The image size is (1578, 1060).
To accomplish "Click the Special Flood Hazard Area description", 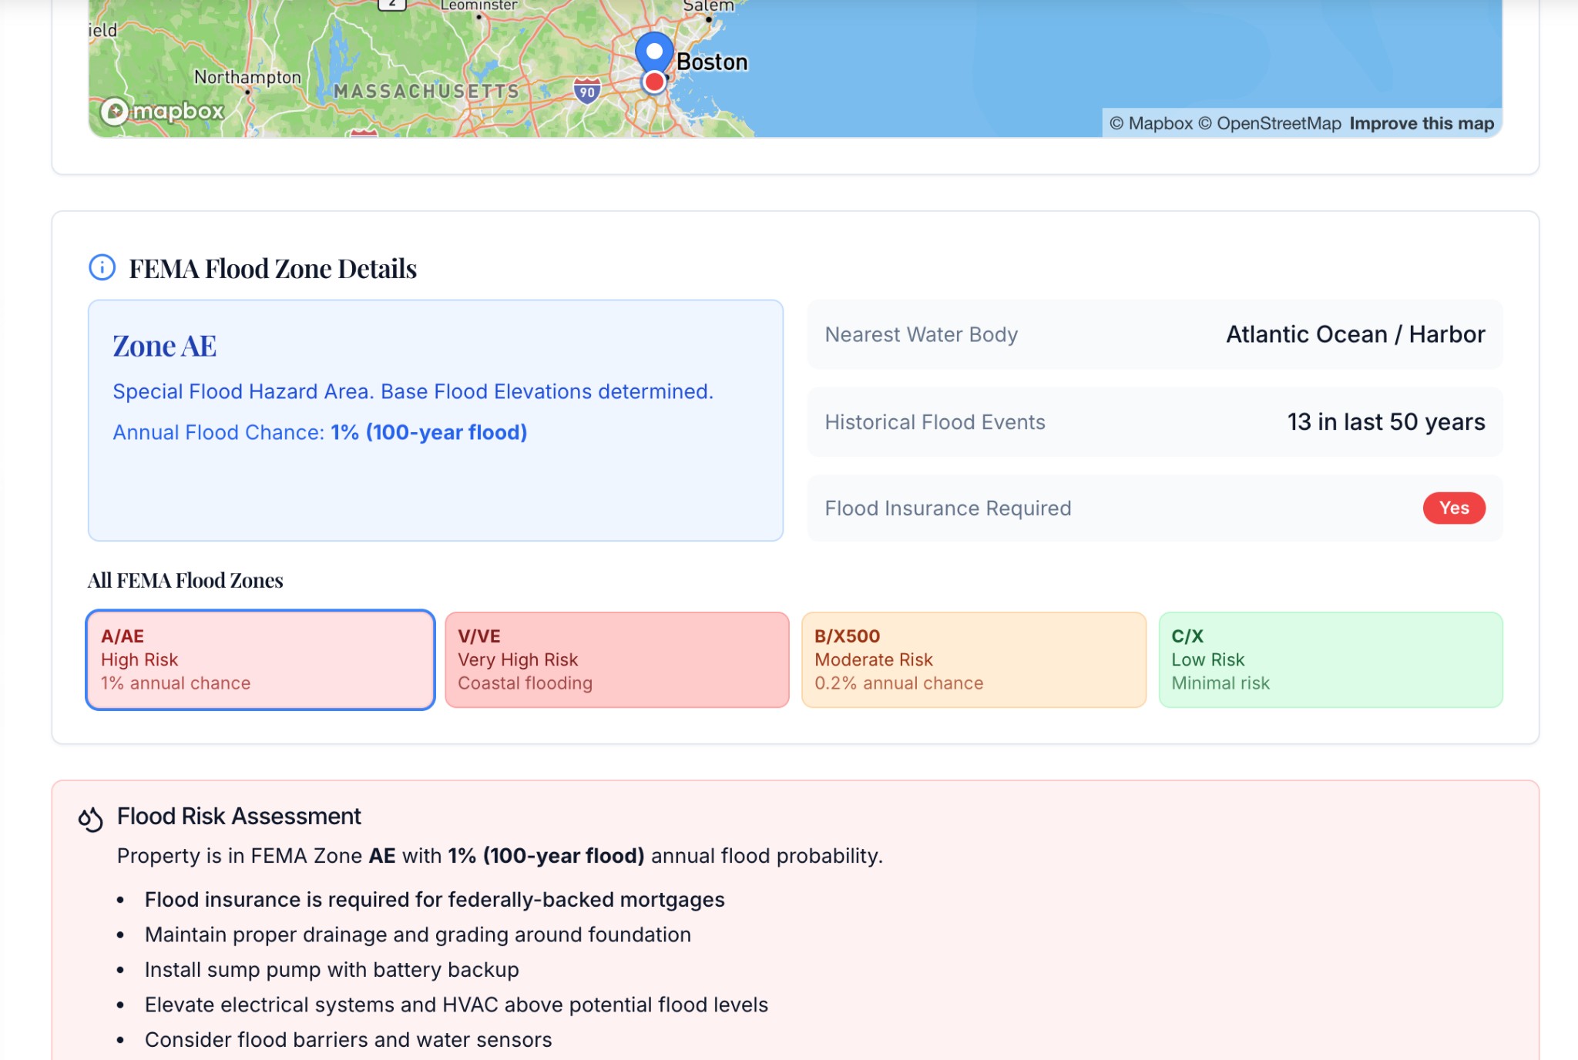I will pos(413,391).
